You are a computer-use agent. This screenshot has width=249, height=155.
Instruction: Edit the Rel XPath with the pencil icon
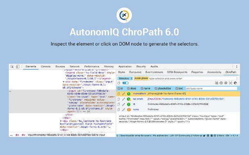tap(124, 99)
